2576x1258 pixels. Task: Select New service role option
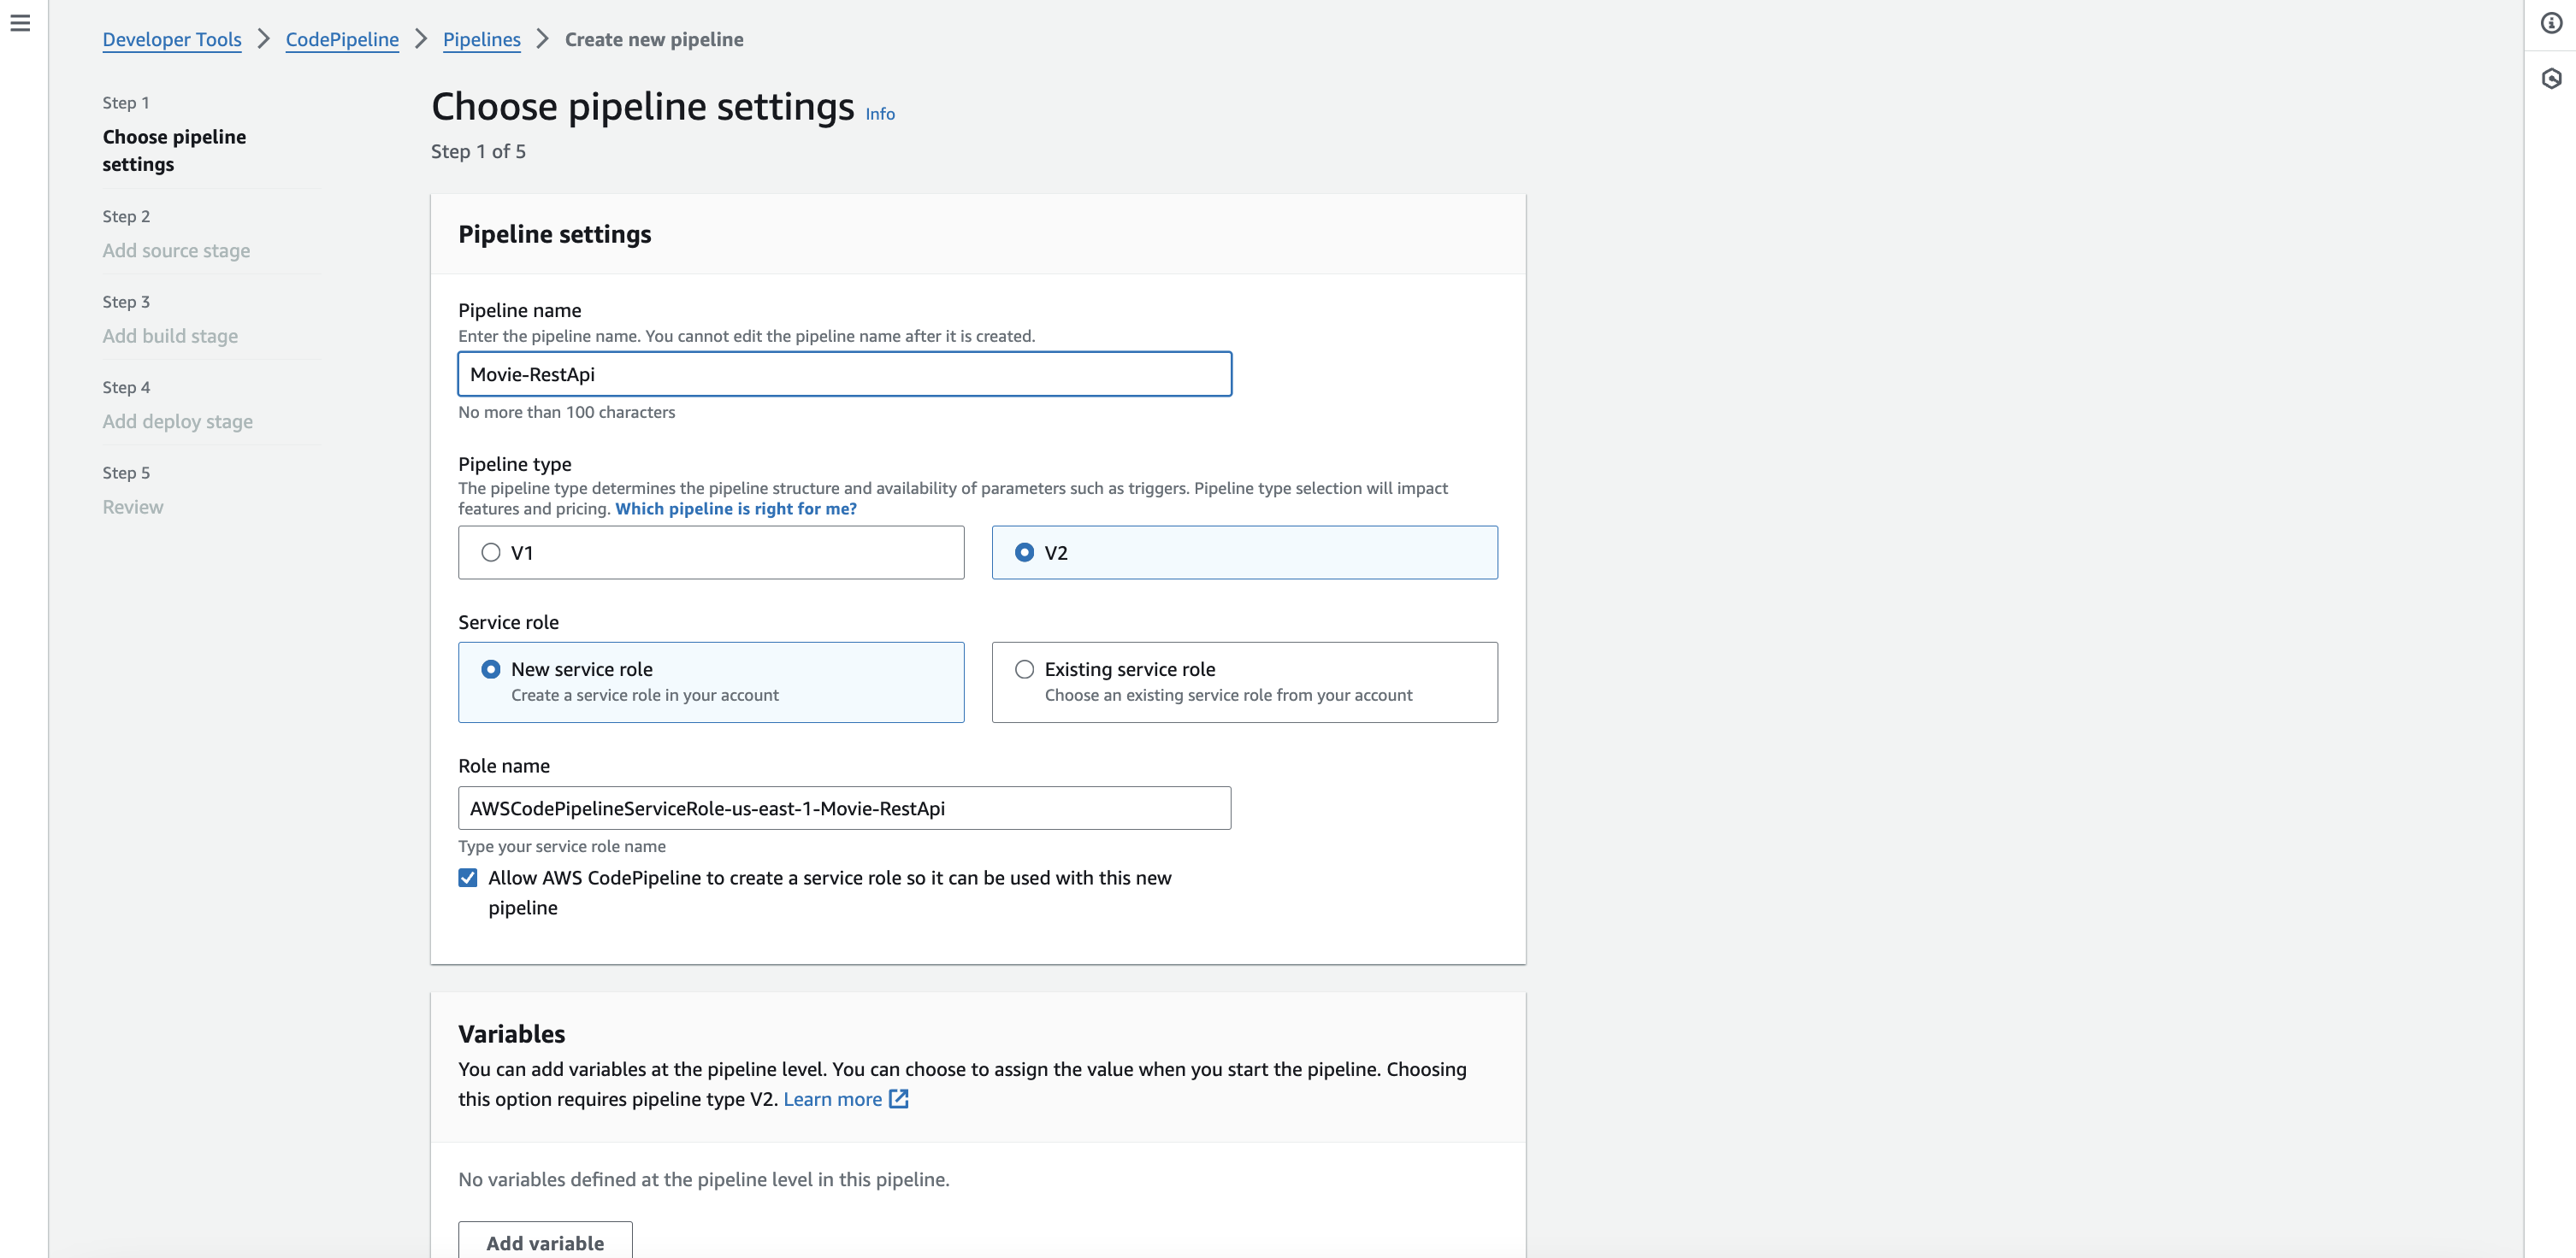pyautogui.click(x=491, y=669)
